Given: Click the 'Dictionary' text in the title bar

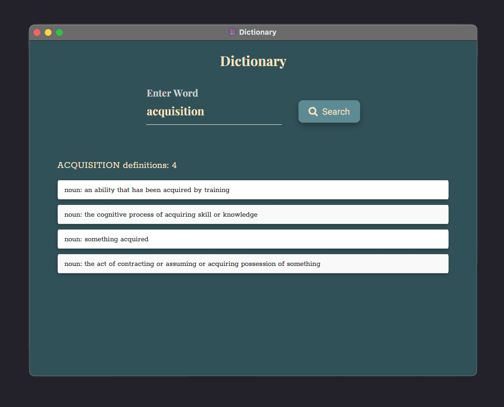Looking at the screenshot, I should click(x=258, y=32).
